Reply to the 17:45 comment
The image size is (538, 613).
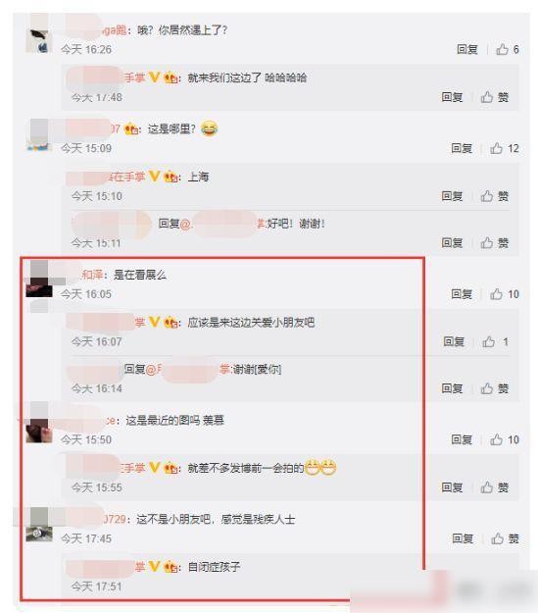(x=463, y=538)
